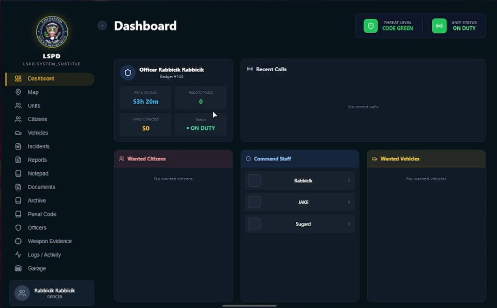Click the Notepad book icon in the sidebar

click(18, 173)
